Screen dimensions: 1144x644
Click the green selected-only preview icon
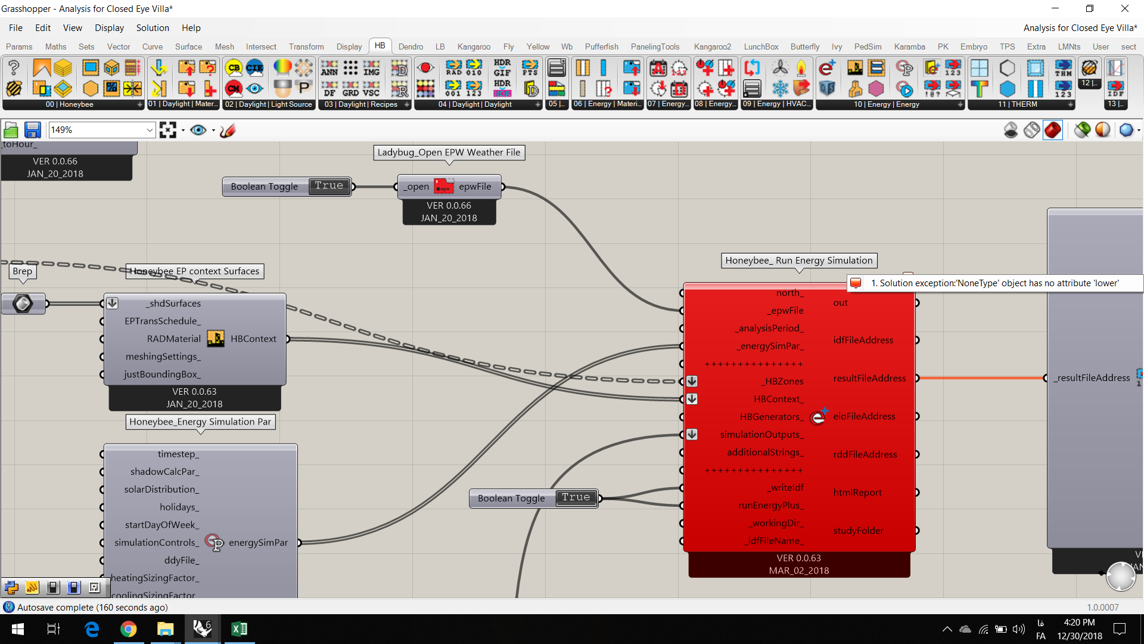click(1082, 130)
